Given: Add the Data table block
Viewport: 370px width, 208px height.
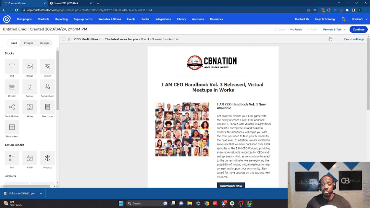Looking at the screenshot, I should tap(12, 127).
